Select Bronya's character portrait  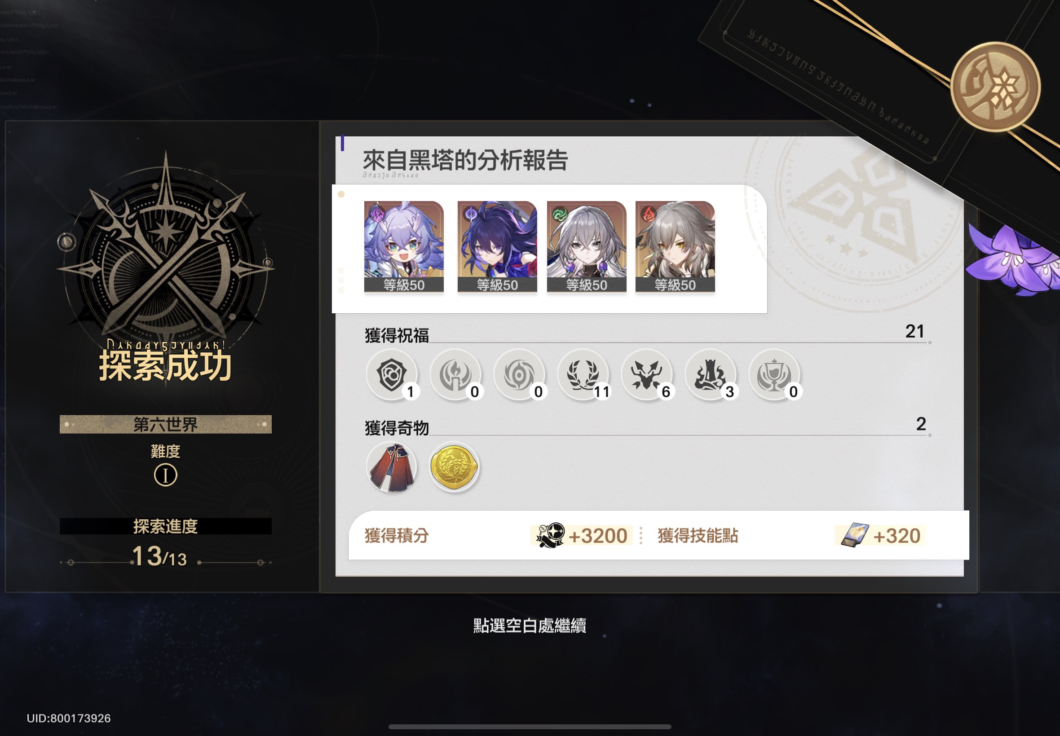pyautogui.click(x=587, y=247)
